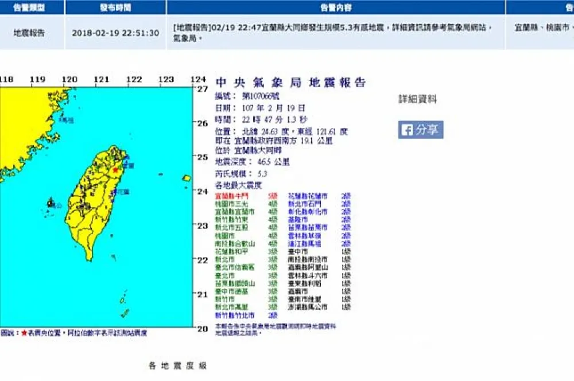The width and height of the screenshot is (574, 381).
Task: Click the 新竹縣竹北市 2級 entry
Action: (246, 315)
